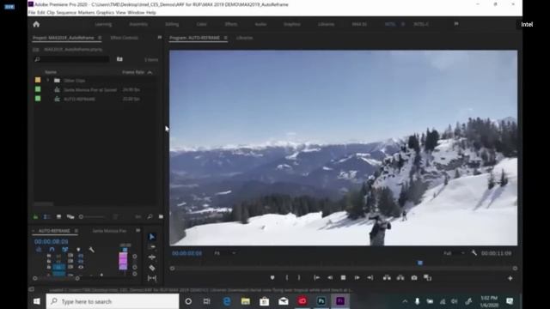Switch to the Libraries tab beside Program
The image size is (550, 309).
pos(244,38)
